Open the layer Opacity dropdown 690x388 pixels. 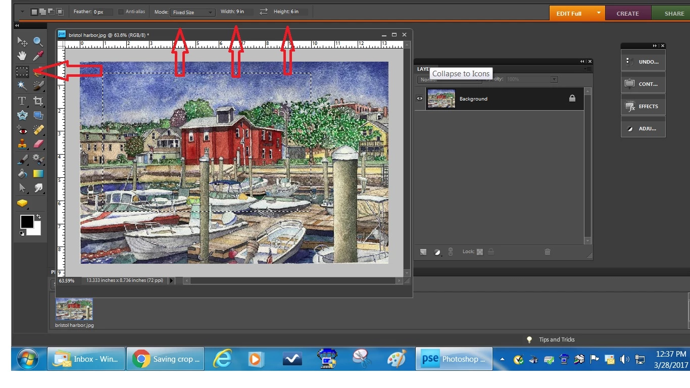tap(554, 79)
